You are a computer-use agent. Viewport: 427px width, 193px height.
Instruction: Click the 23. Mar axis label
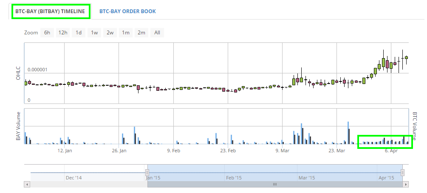click(x=337, y=151)
